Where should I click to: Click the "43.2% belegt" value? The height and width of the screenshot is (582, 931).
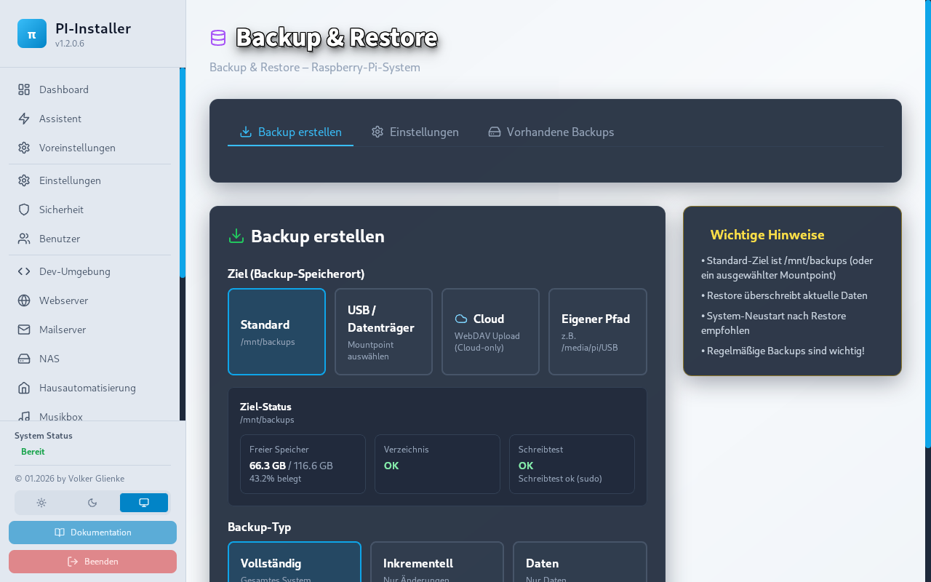point(275,479)
